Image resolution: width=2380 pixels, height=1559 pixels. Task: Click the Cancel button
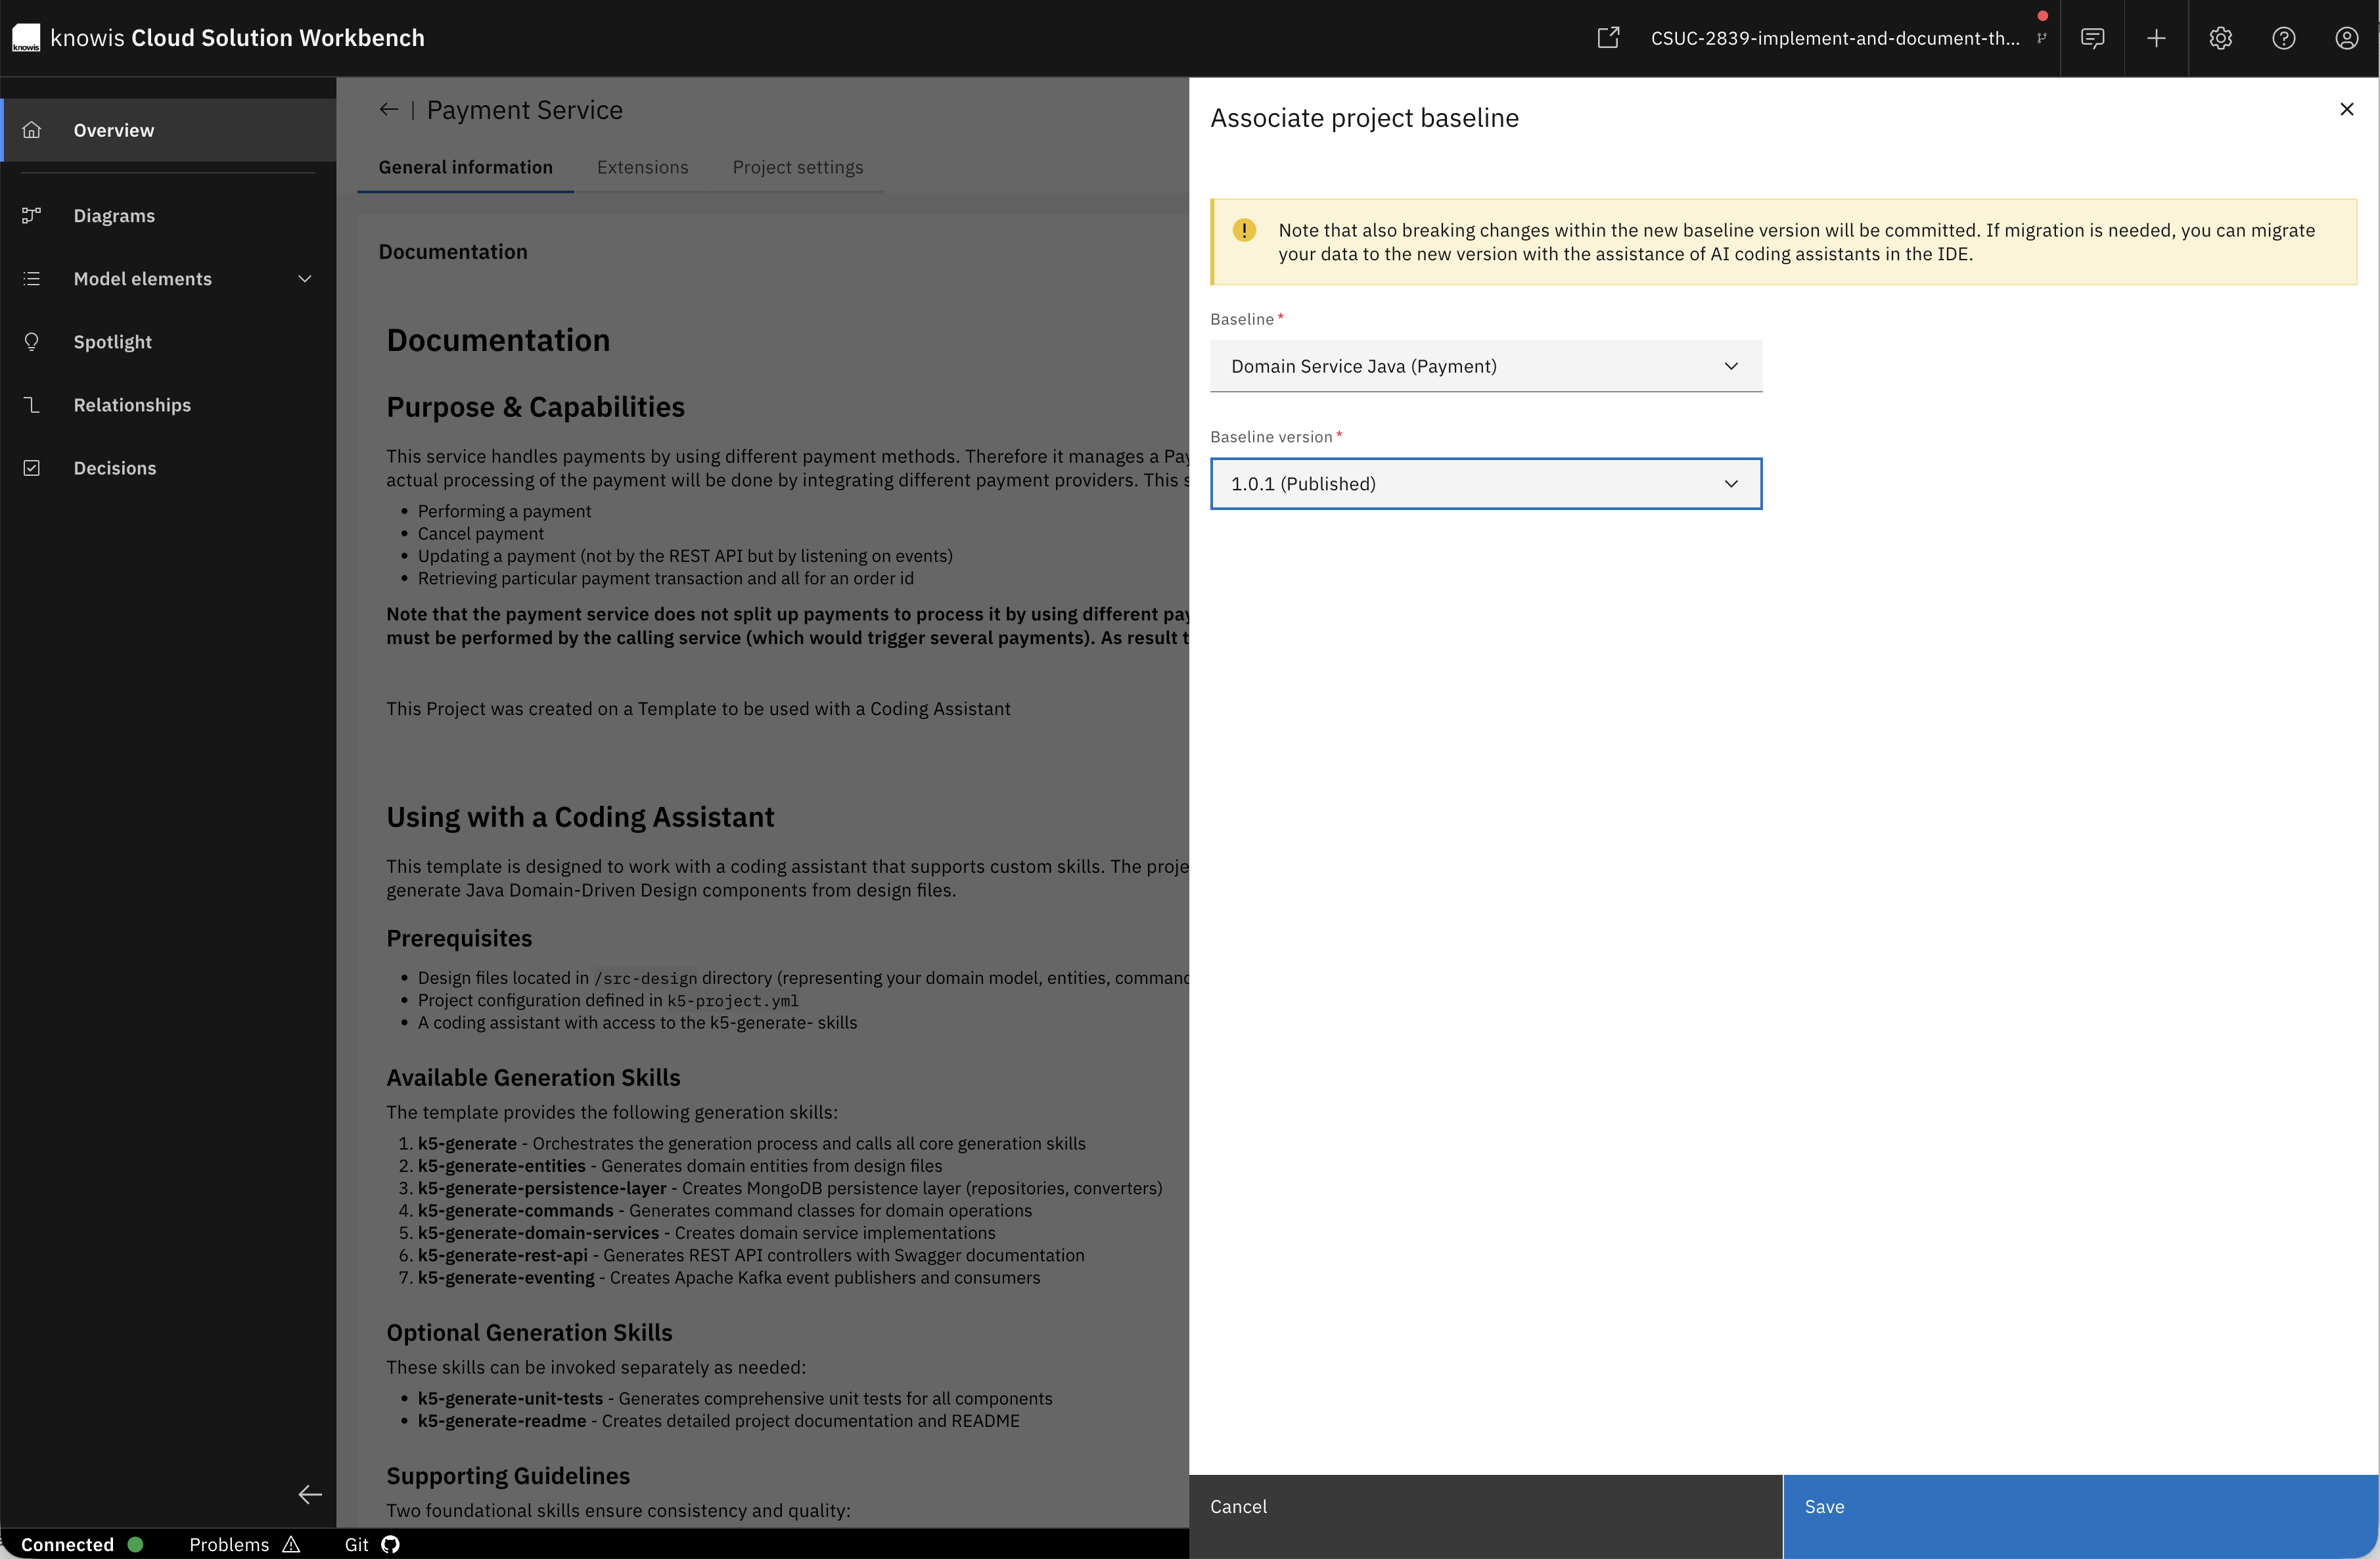pos(1485,1516)
